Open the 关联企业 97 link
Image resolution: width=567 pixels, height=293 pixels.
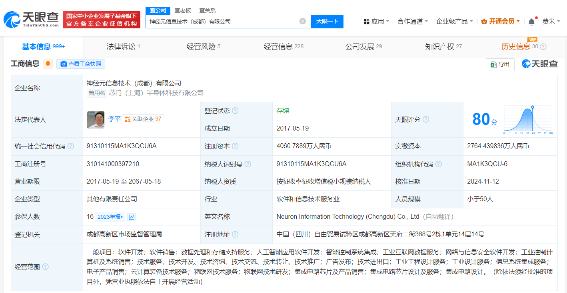pos(143,119)
